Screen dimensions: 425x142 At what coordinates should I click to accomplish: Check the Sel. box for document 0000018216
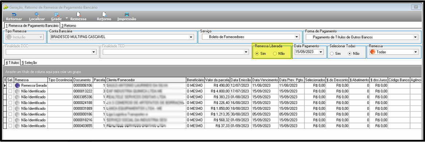[x=10, y=120]
